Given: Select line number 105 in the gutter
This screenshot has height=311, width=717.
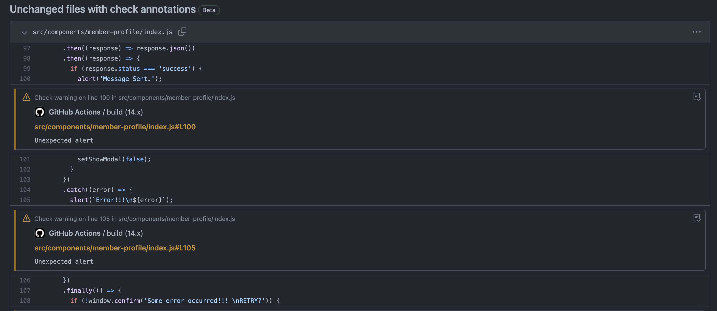Looking at the screenshot, I should click(25, 200).
